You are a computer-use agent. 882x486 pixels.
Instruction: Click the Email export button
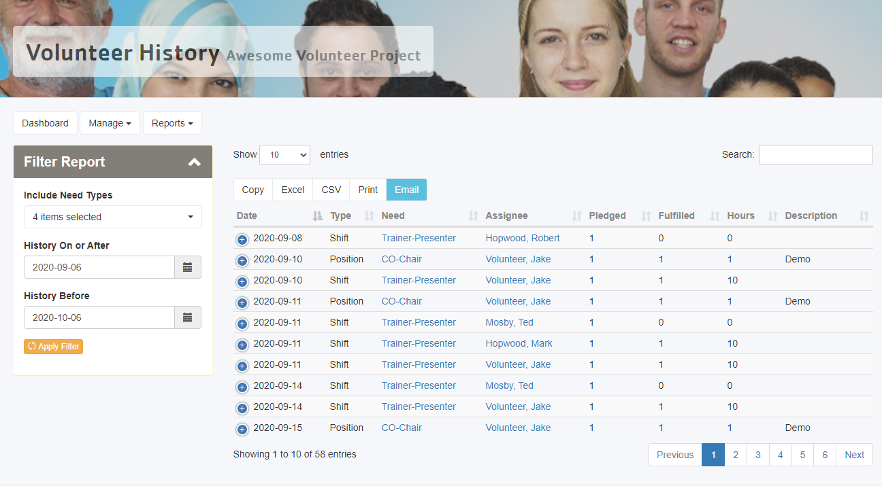(406, 190)
